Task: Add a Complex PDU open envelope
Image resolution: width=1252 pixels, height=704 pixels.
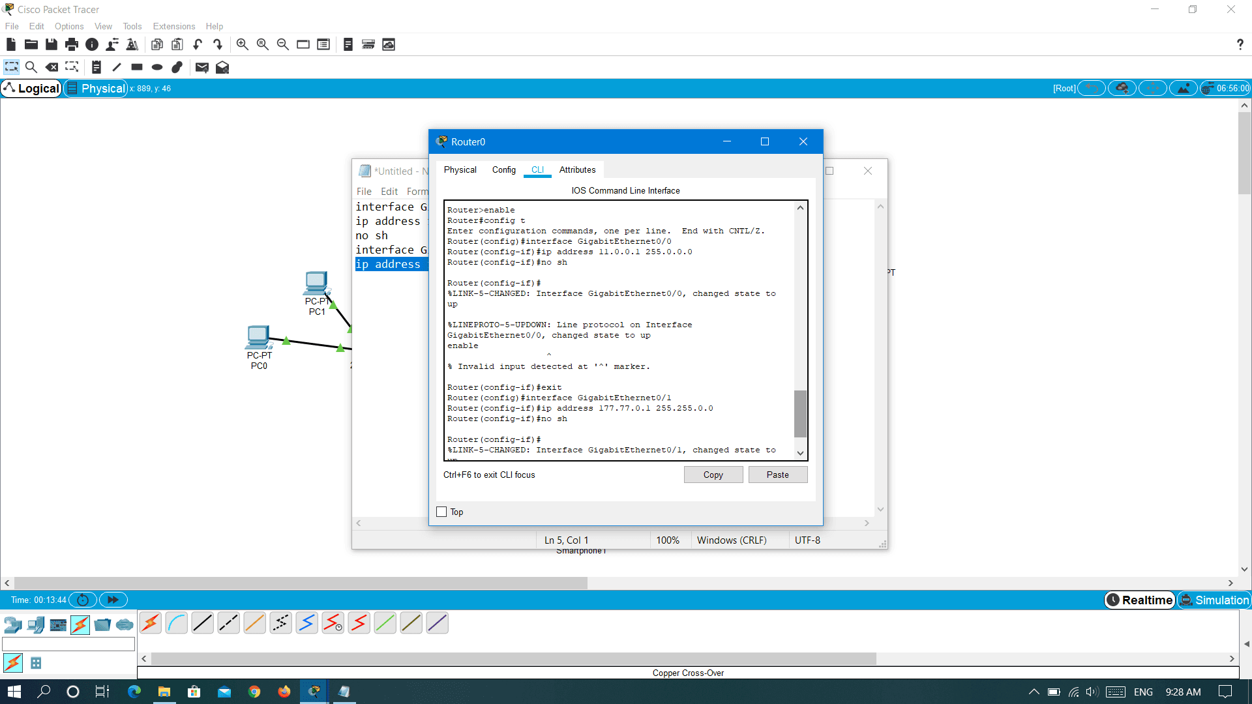Action: [222, 67]
